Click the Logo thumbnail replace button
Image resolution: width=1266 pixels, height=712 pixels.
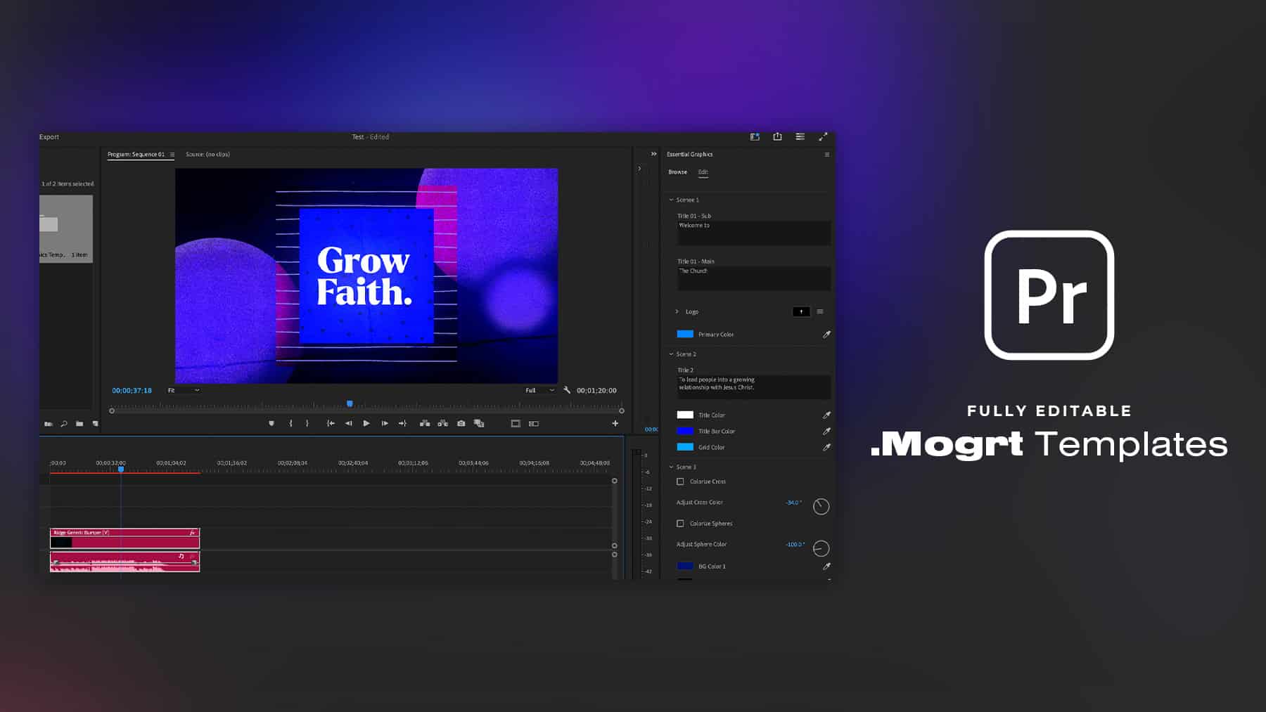point(801,311)
